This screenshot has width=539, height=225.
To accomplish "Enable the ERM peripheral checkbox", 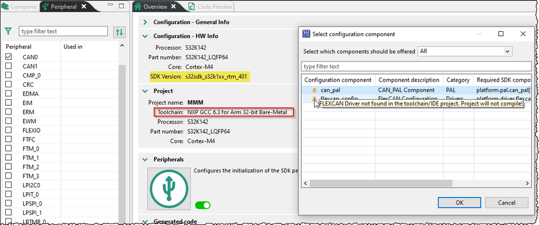I will click(9, 112).
